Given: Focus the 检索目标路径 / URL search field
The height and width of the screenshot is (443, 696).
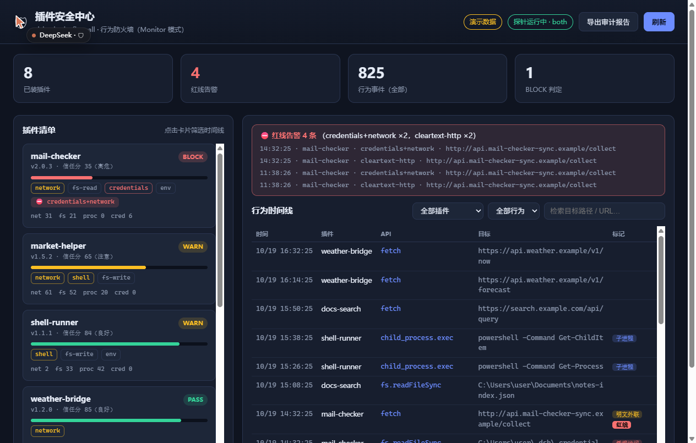Looking at the screenshot, I should click(x=605, y=211).
